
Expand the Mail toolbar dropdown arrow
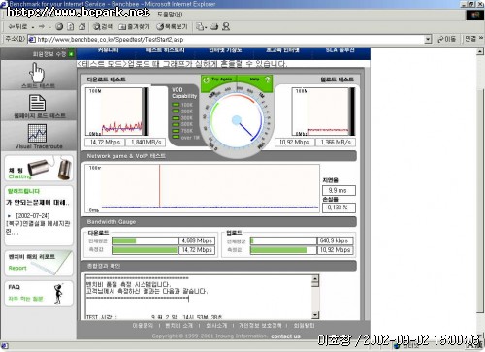pos(206,27)
